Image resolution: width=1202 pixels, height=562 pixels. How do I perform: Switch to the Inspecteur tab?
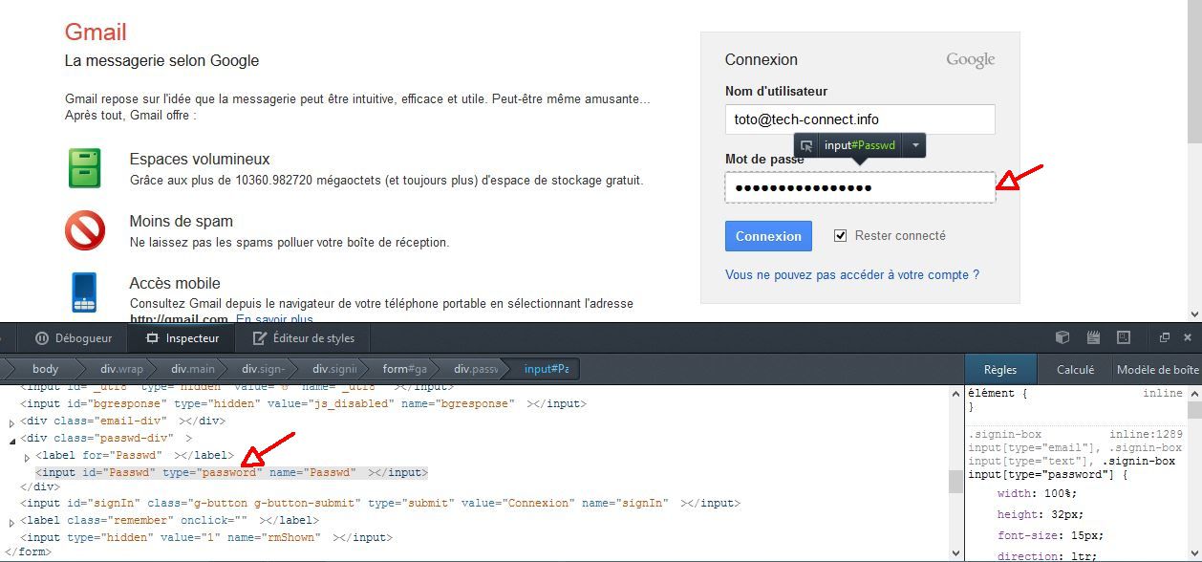tap(182, 338)
